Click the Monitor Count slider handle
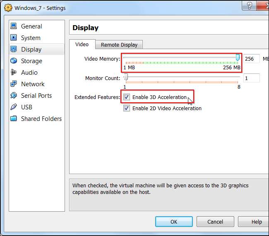The width and height of the screenshot is (269, 236). 126,77
